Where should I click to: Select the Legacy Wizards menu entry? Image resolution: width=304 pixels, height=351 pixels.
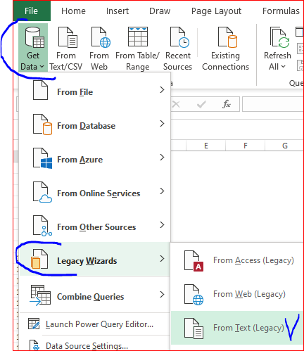tap(94, 259)
